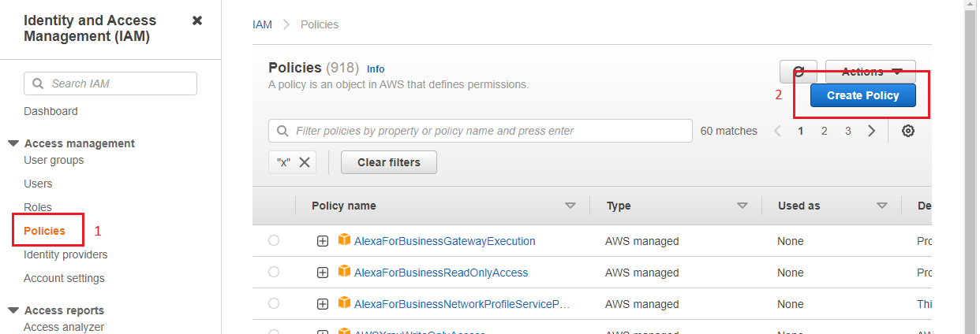
Task: Click the Create Policy button
Action: coord(862,95)
